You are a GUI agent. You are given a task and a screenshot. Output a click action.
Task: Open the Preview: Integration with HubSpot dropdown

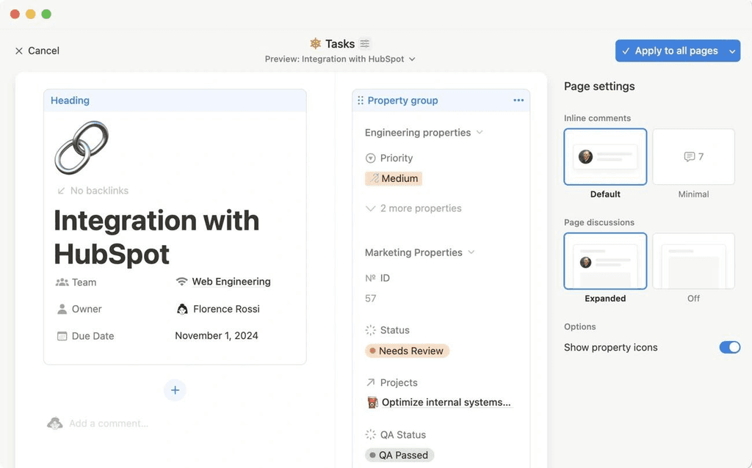coord(339,59)
